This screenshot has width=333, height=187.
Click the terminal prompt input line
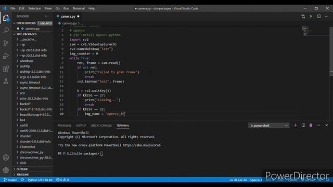(80, 154)
